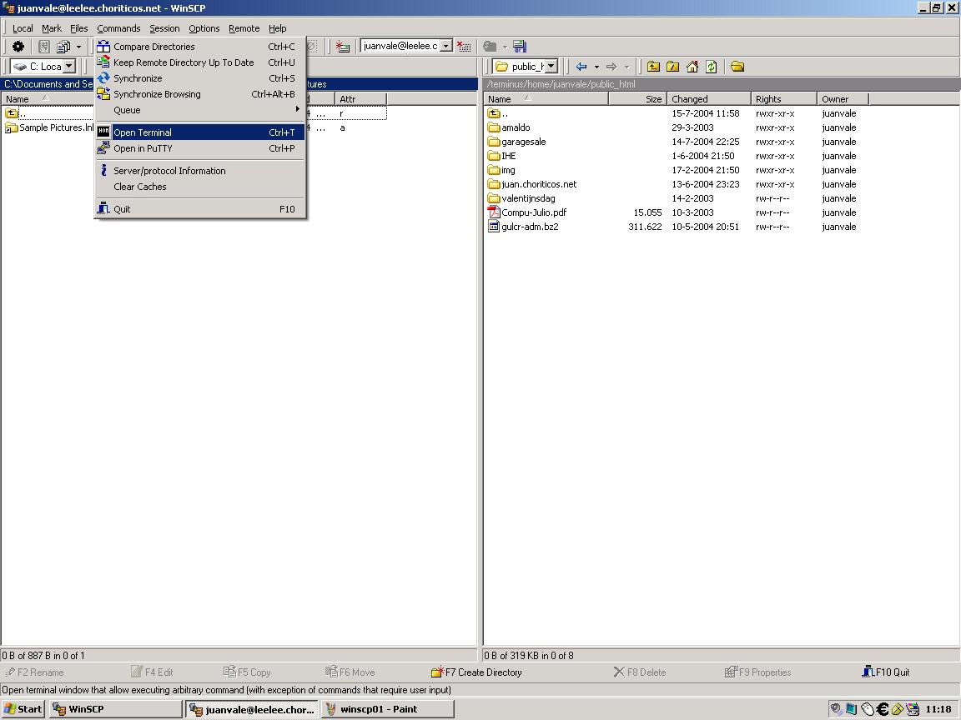Click the amaldo folder icon

click(x=493, y=127)
